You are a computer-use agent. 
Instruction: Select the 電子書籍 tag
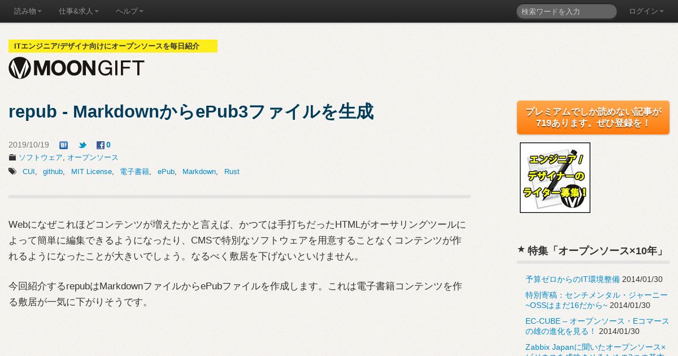134,171
